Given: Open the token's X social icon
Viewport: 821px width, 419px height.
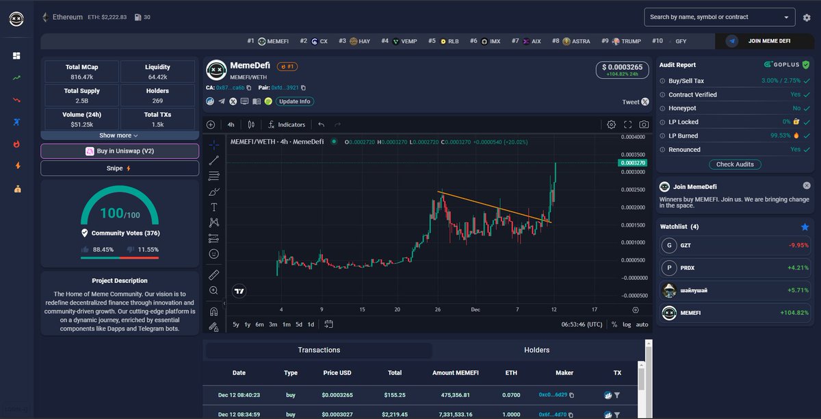Looking at the screenshot, I should tap(233, 101).
